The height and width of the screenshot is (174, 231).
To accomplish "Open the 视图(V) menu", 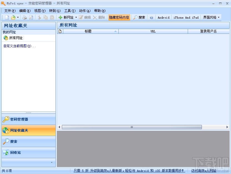I will click(40, 11).
